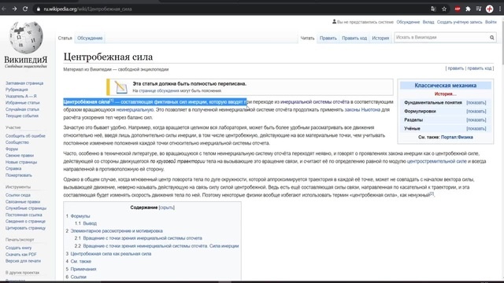Screen dimensions: 504x283
Task: Click the Заглавная страница sidebar link
Action: (24, 83)
